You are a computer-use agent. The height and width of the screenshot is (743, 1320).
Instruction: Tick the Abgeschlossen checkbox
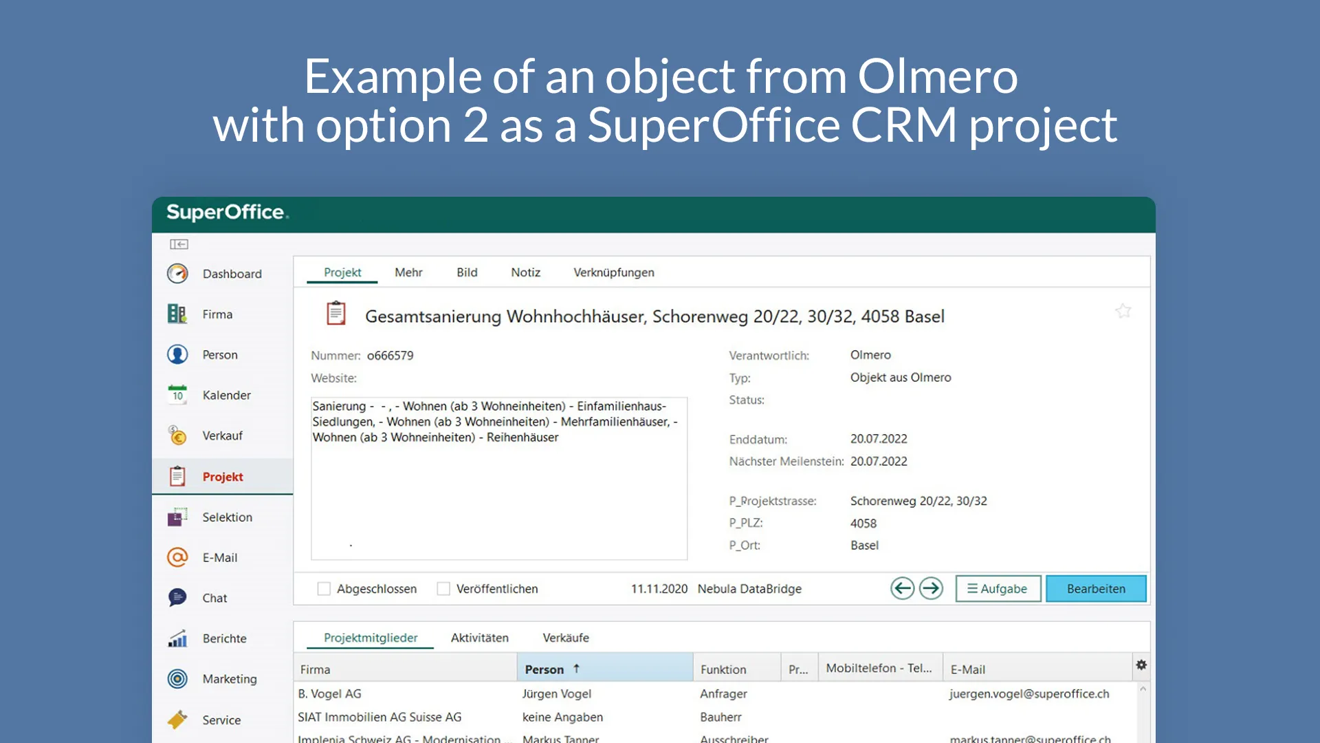pos(324,589)
